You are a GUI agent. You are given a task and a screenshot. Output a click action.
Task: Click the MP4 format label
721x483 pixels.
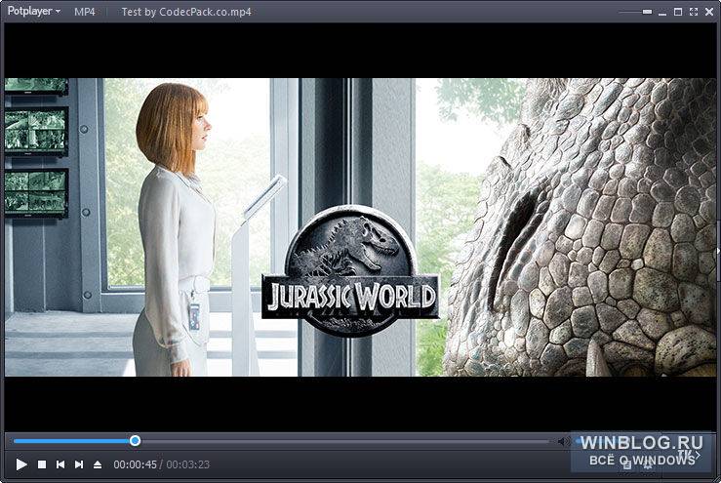[85, 12]
